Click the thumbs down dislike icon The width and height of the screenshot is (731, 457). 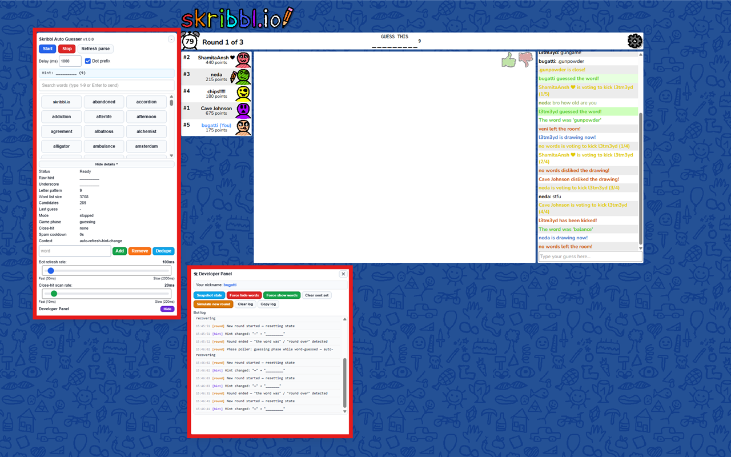pyautogui.click(x=525, y=60)
